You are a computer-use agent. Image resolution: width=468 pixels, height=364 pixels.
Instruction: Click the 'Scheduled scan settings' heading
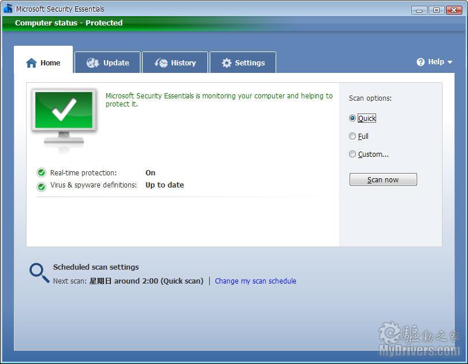(96, 267)
